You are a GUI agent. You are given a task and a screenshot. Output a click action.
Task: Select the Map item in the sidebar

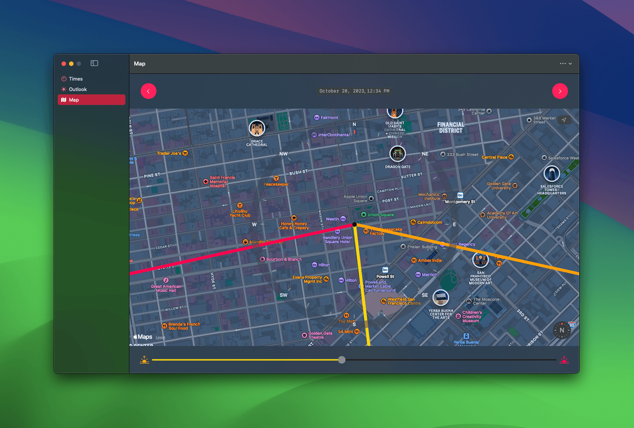click(x=91, y=100)
